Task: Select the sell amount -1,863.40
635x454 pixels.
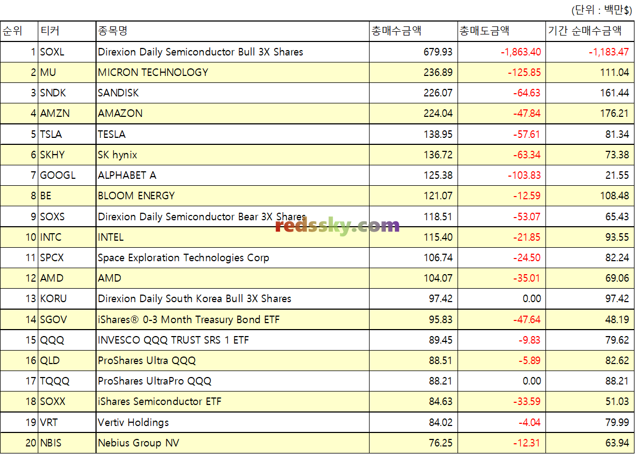Action: [x=521, y=52]
